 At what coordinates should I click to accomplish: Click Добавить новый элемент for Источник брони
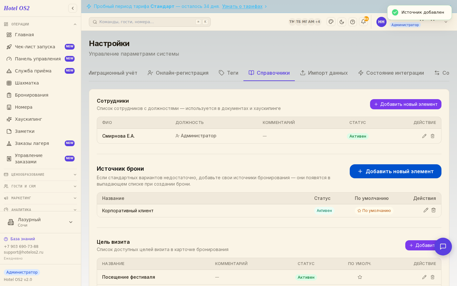tap(395, 171)
